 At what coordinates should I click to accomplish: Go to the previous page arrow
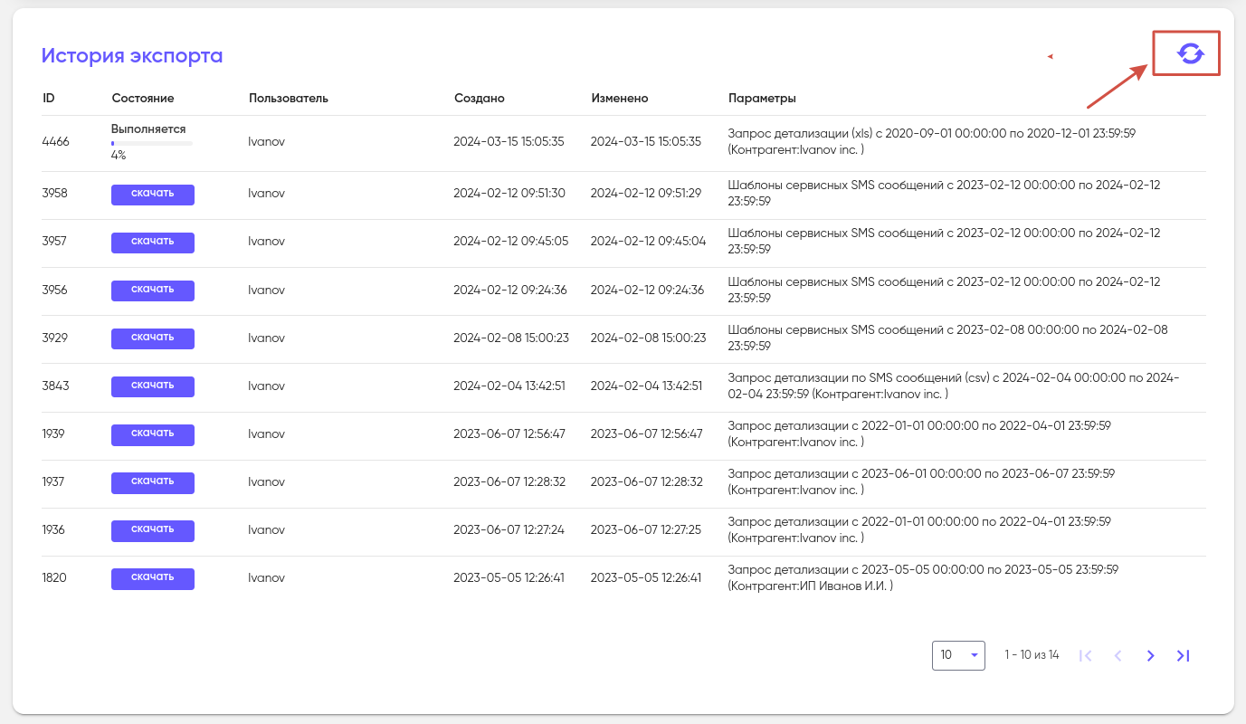1118,656
